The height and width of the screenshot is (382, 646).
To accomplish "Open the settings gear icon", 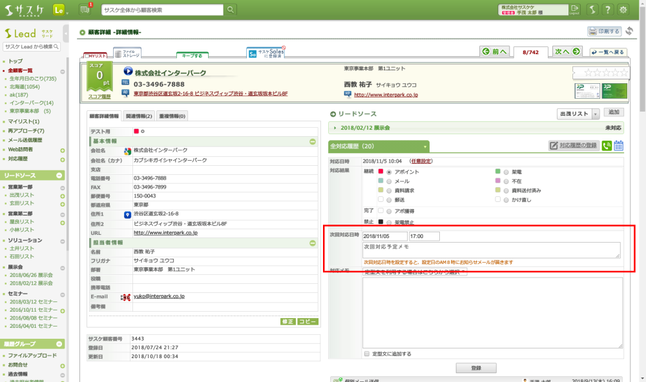I will pos(623,9).
